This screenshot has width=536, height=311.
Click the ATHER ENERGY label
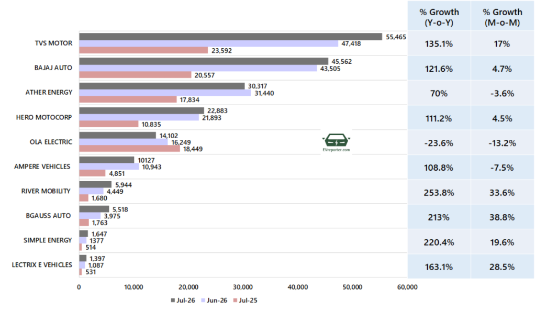49,92
